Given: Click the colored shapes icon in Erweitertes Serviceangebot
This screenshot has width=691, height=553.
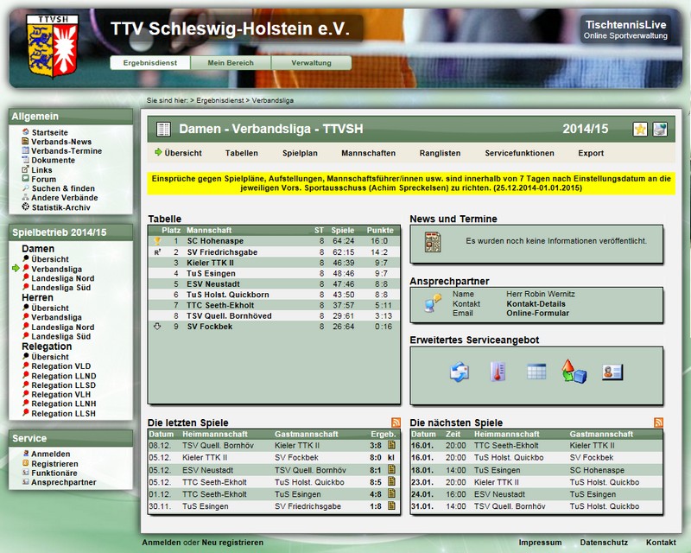Looking at the screenshot, I should pos(574,372).
